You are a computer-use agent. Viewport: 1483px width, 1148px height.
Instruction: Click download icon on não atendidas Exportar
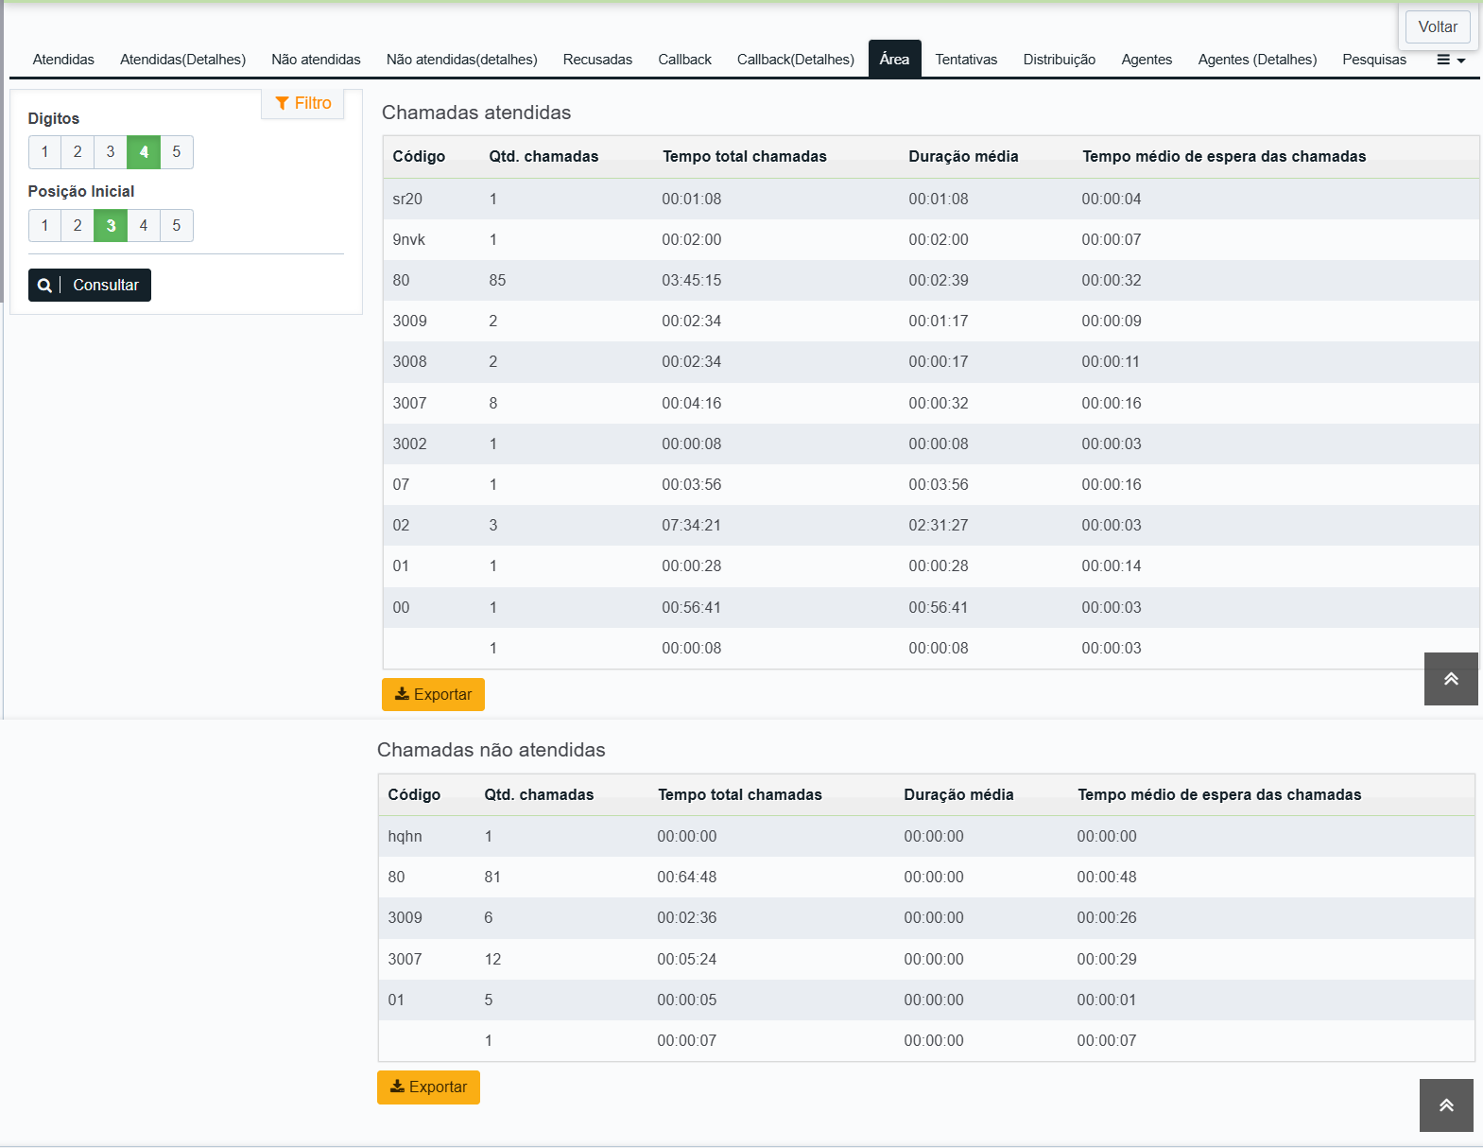click(x=397, y=1087)
